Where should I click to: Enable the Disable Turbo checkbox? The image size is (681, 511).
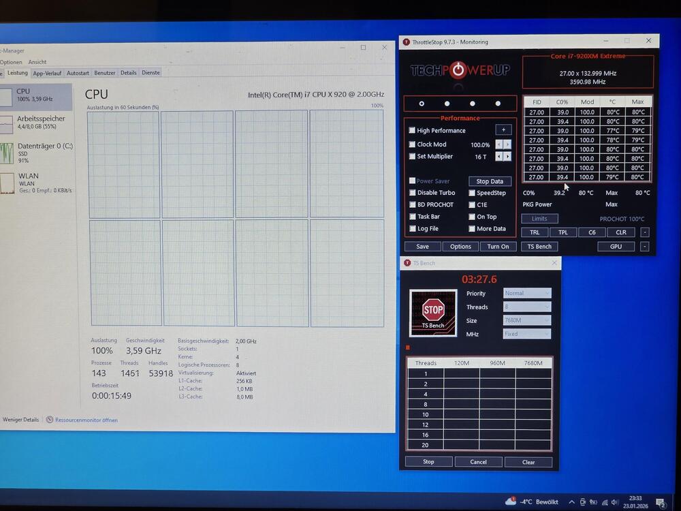412,193
